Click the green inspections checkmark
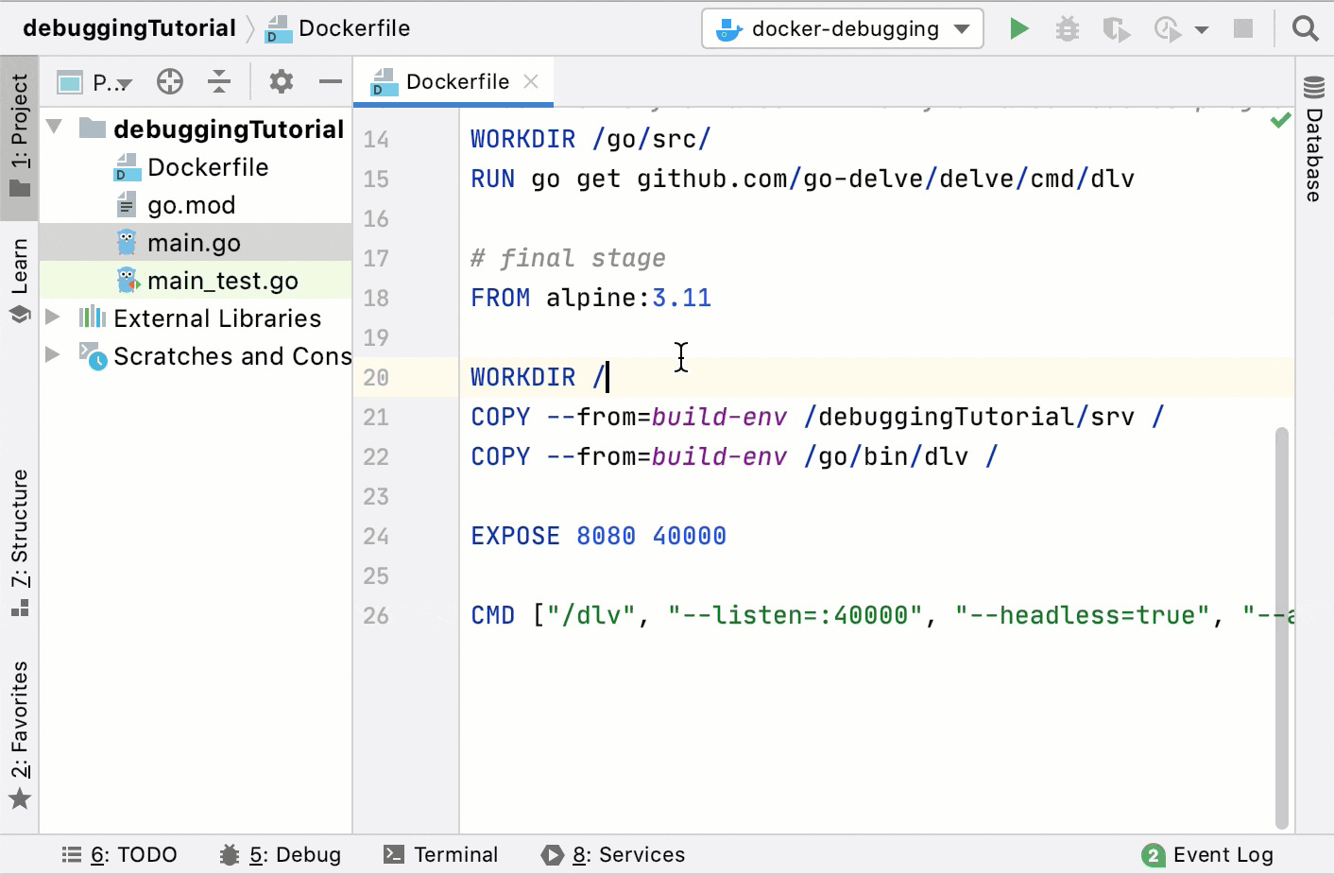This screenshot has height=875, width=1334. (1281, 120)
